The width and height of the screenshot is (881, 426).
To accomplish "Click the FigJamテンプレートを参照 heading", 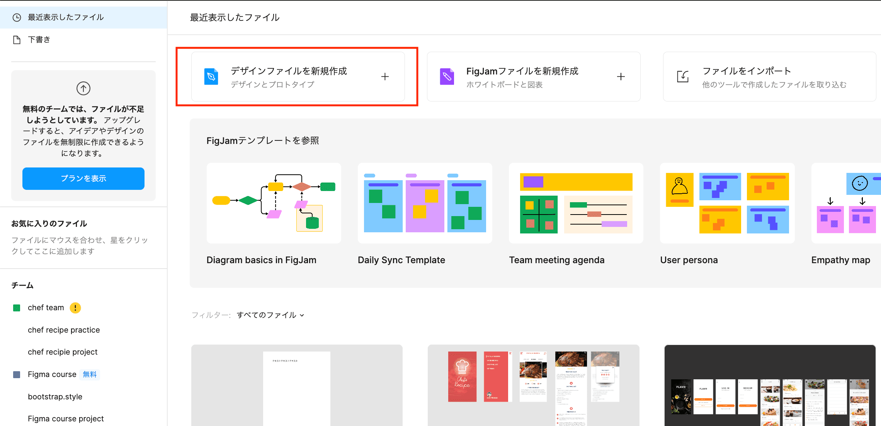I will point(263,141).
